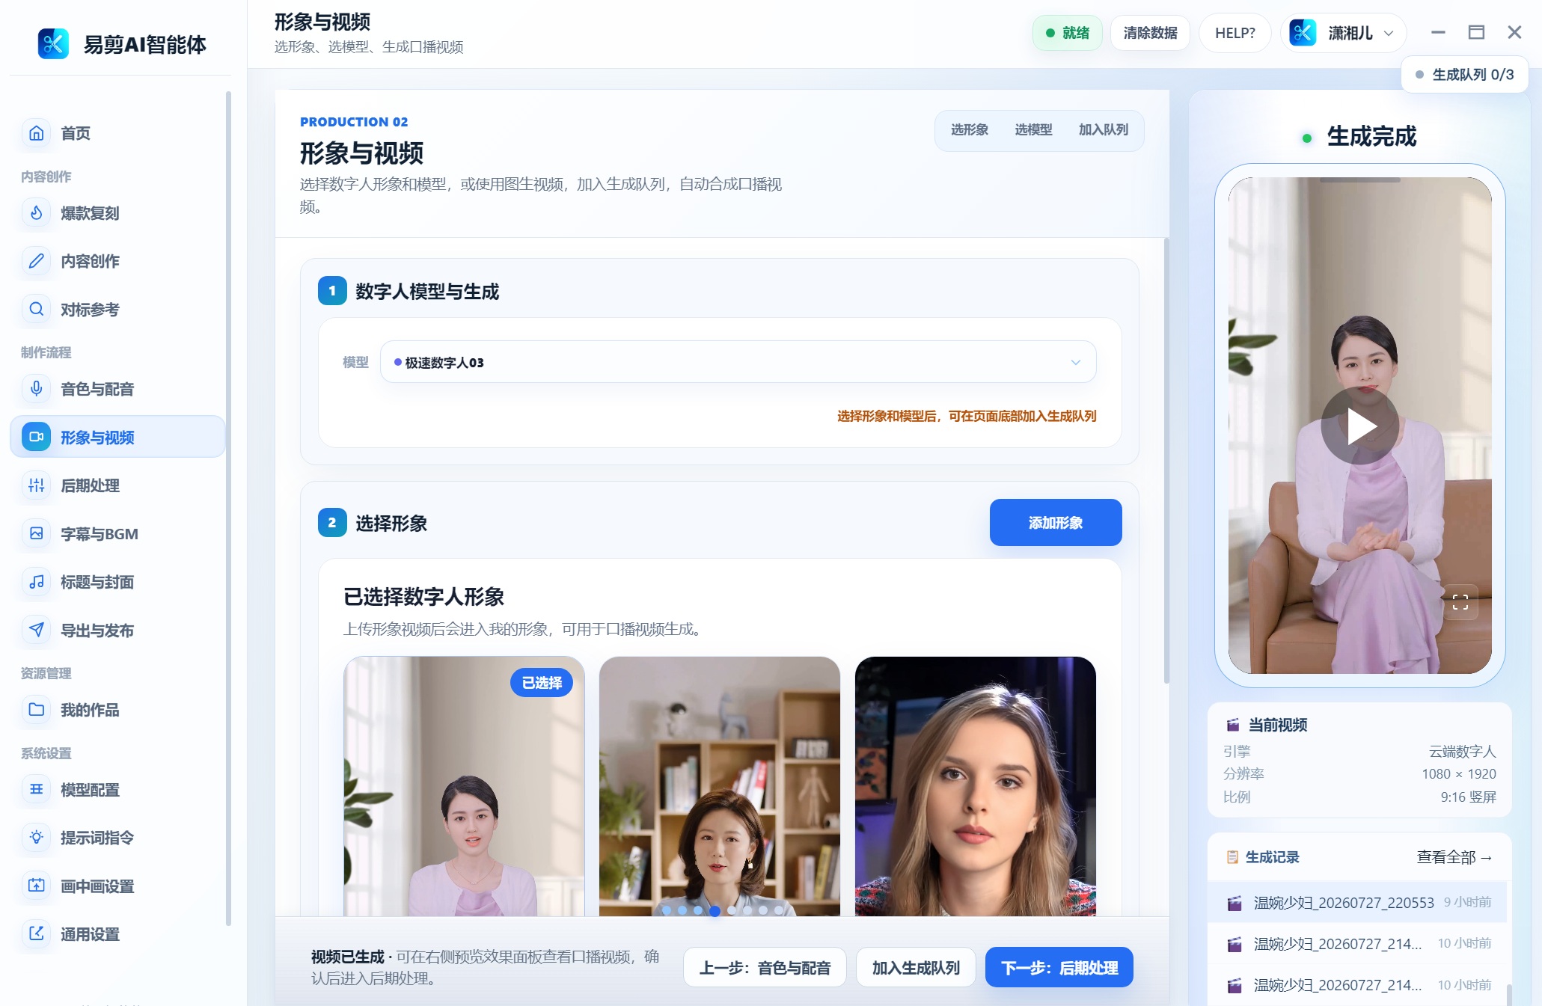1542x1006 pixels.
Task: Open 模型配置 icon
Action: tap(36, 790)
